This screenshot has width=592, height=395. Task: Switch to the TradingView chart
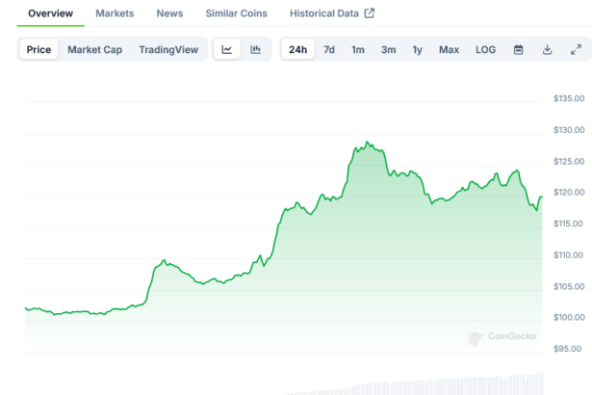click(168, 49)
